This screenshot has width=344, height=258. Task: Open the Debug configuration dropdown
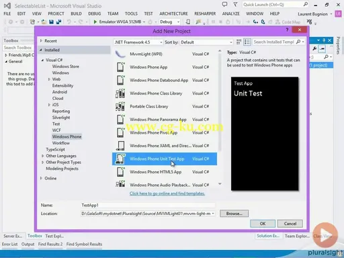[169, 21]
